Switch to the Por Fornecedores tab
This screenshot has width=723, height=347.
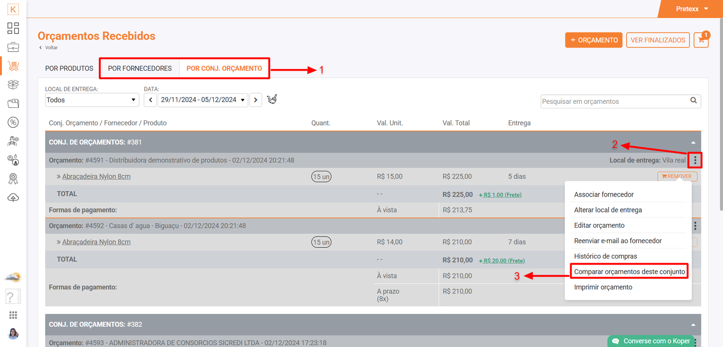pos(140,68)
